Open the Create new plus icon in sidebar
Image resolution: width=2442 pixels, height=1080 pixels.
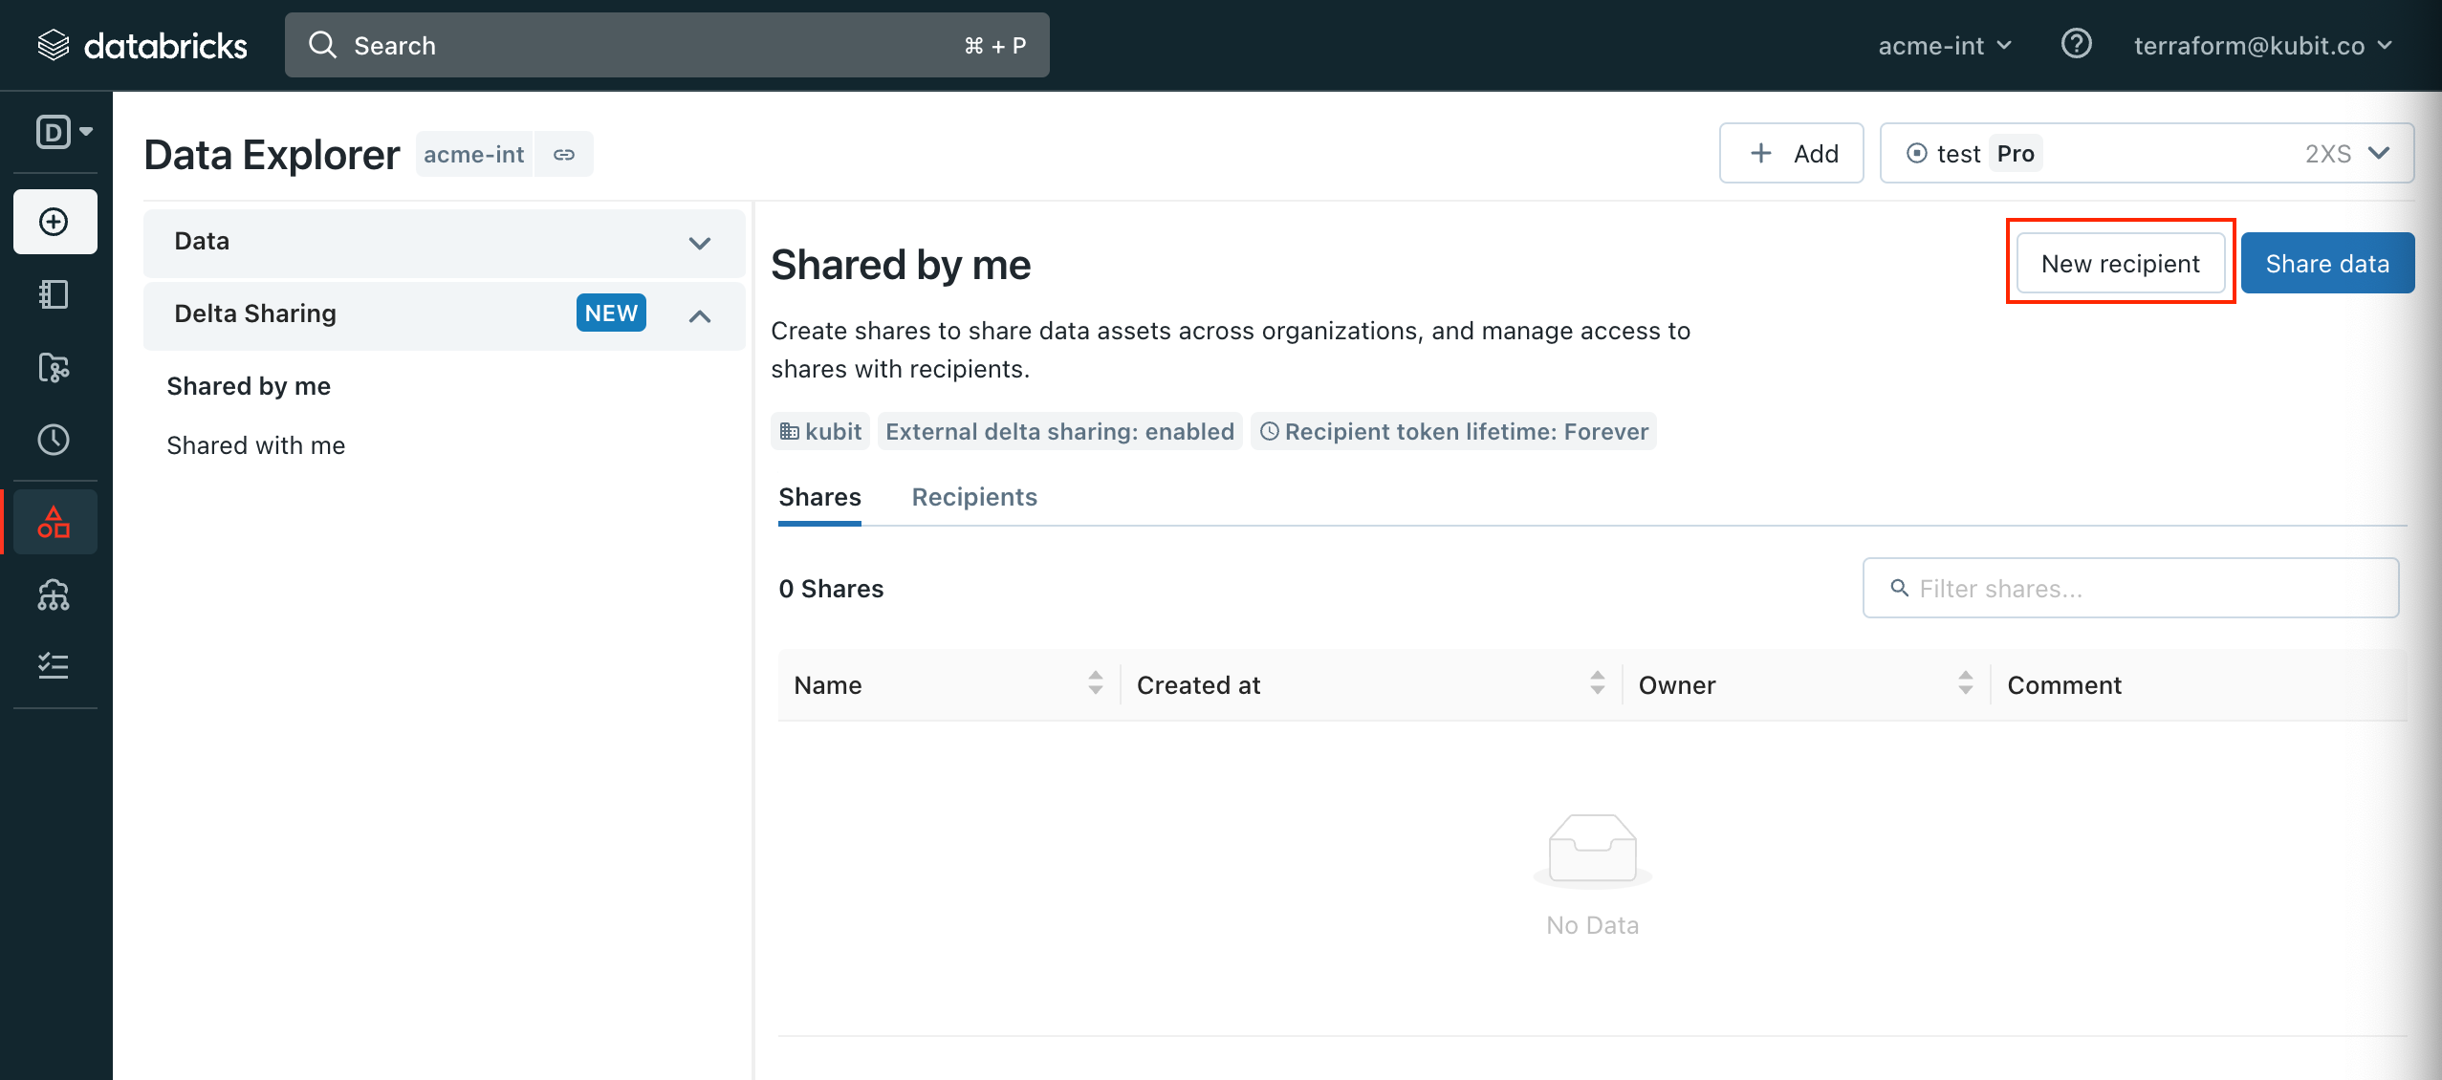coord(55,222)
